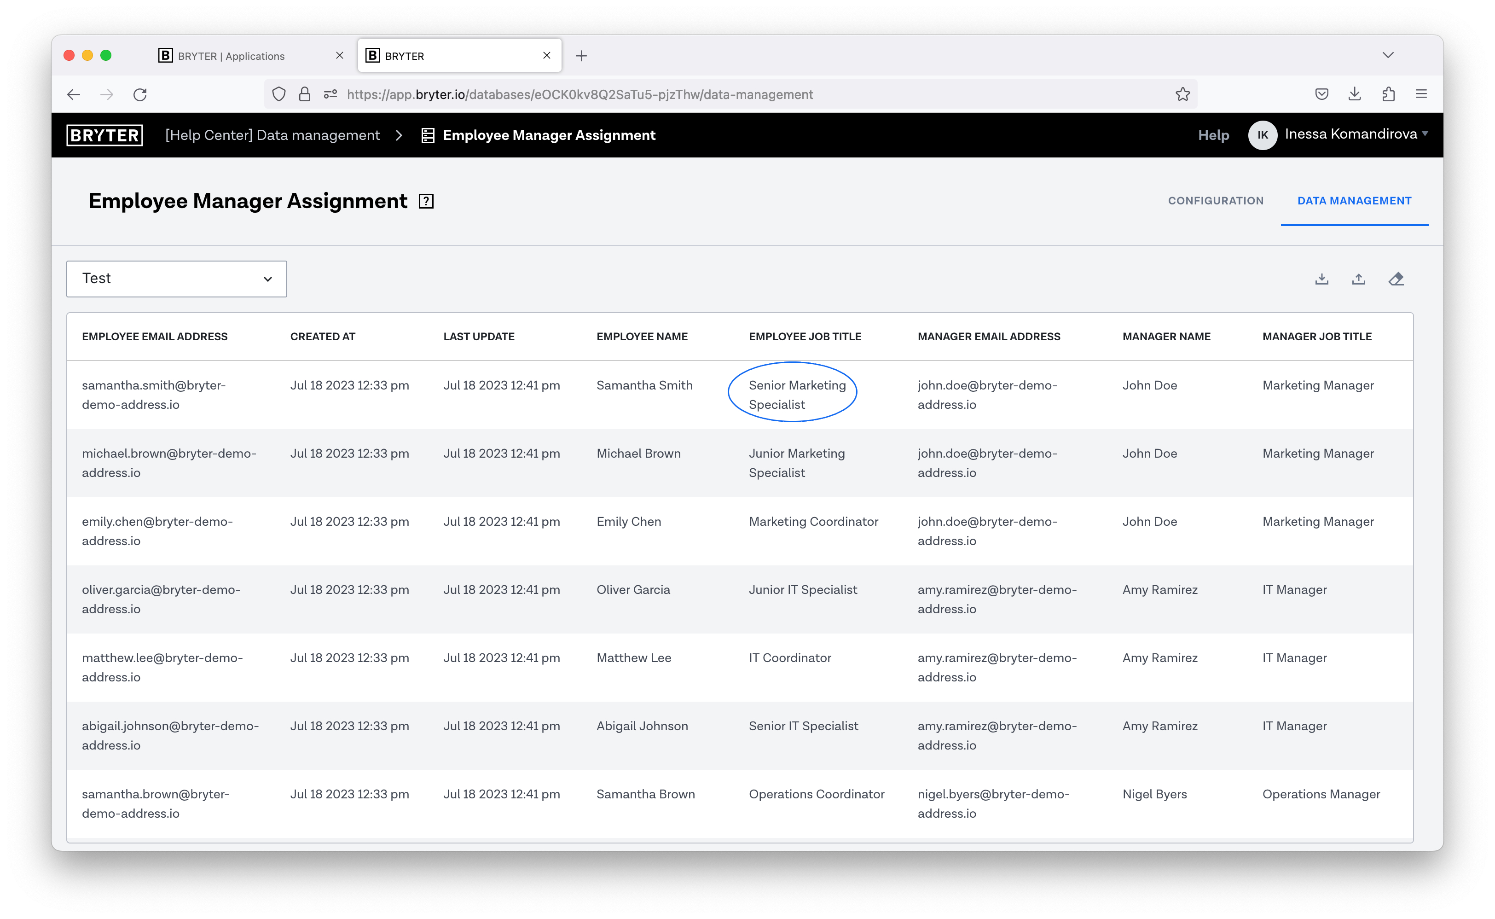Click the BRYTER logo in the navigation bar
This screenshot has height=919, width=1495.
pos(104,135)
